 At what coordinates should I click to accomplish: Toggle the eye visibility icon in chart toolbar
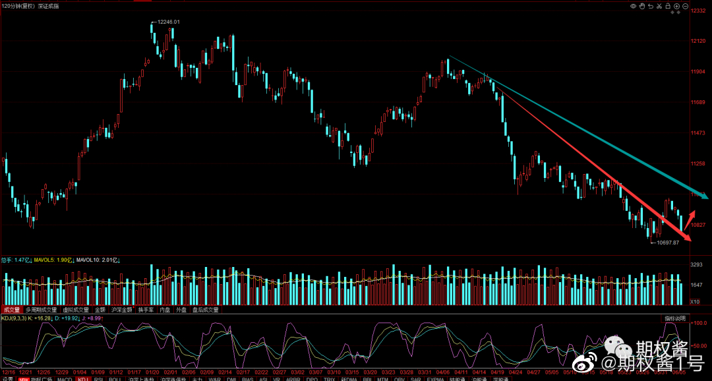point(633,6)
